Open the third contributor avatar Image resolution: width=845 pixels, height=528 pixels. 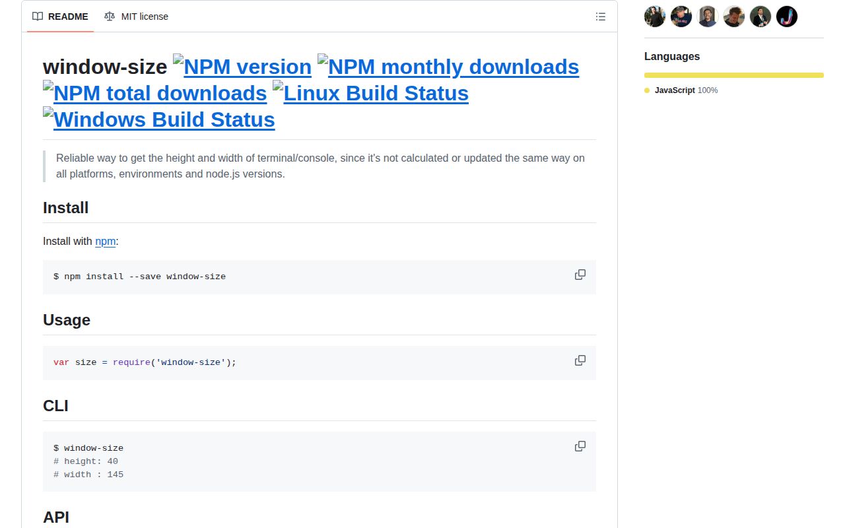[708, 16]
